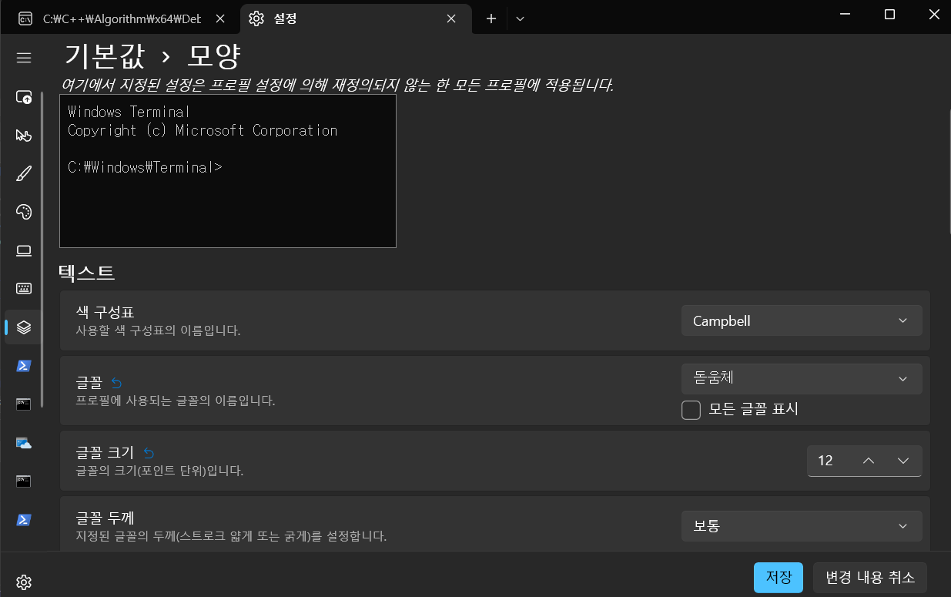Select the 상호 작용 (Interaction) sidebar icon
Screen dimensions: 951x597
tap(23, 135)
